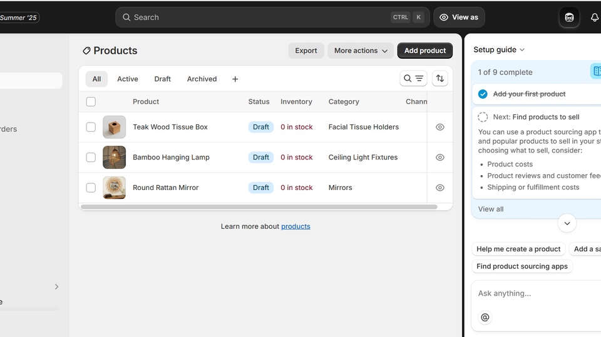The image size is (601, 337).
Task: Open the sort options arrows icon
Action: (x=440, y=79)
